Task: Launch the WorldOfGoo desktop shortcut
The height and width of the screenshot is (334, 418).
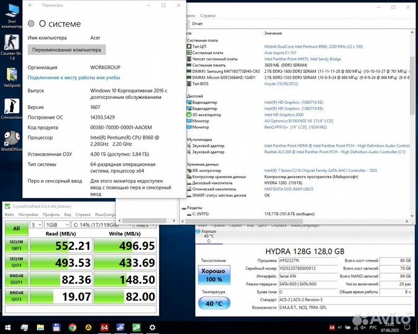Action: pos(12,140)
